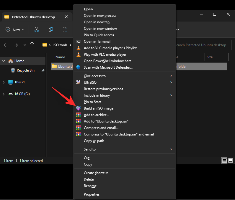Open recent locations chevron dropdown
This screenshot has height=200, width=235.
[25, 45]
